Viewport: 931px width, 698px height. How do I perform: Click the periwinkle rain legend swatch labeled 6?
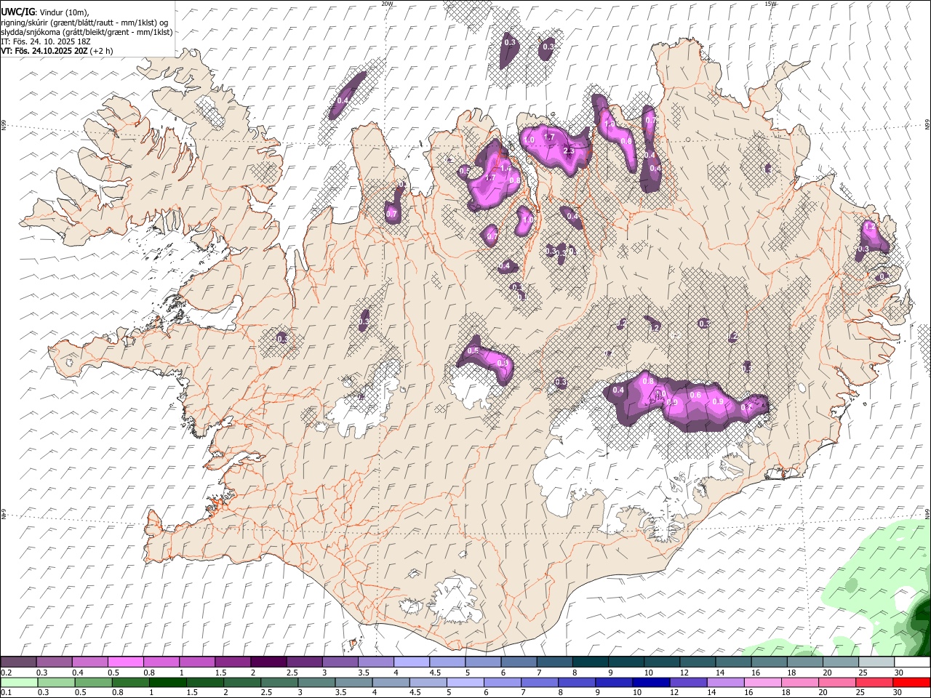[x=501, y=682]
